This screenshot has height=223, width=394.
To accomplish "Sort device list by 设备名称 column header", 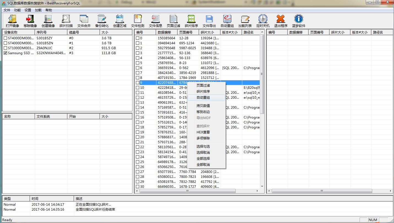I will 19,32.
